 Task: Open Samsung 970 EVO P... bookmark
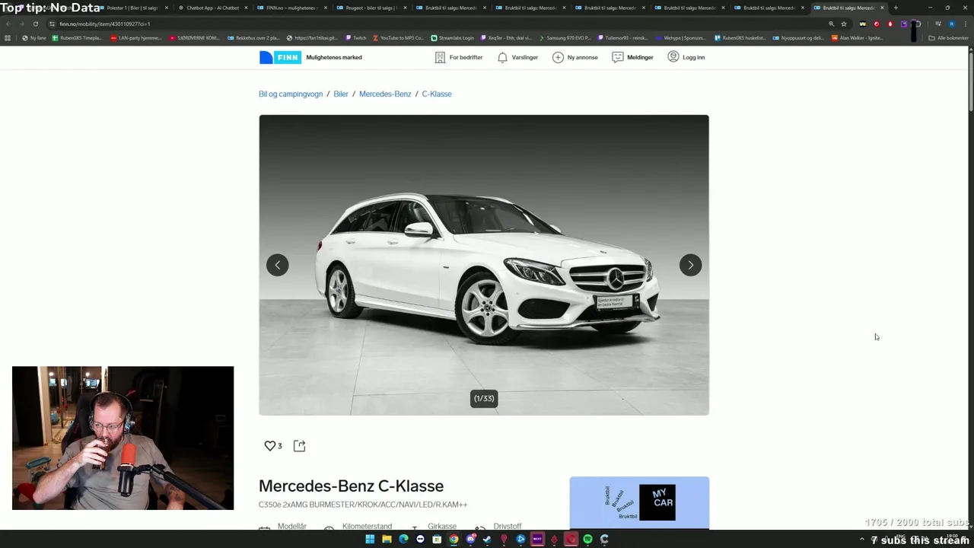(x=565, y=37)
